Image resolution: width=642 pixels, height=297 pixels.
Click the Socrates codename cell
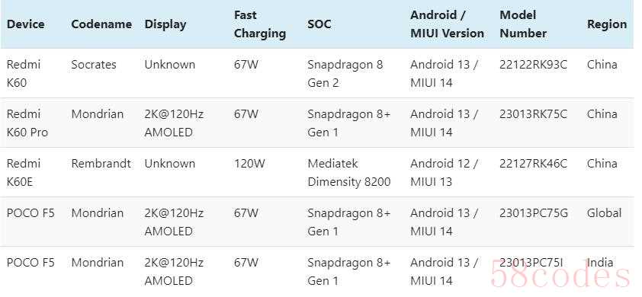(94, 65)
